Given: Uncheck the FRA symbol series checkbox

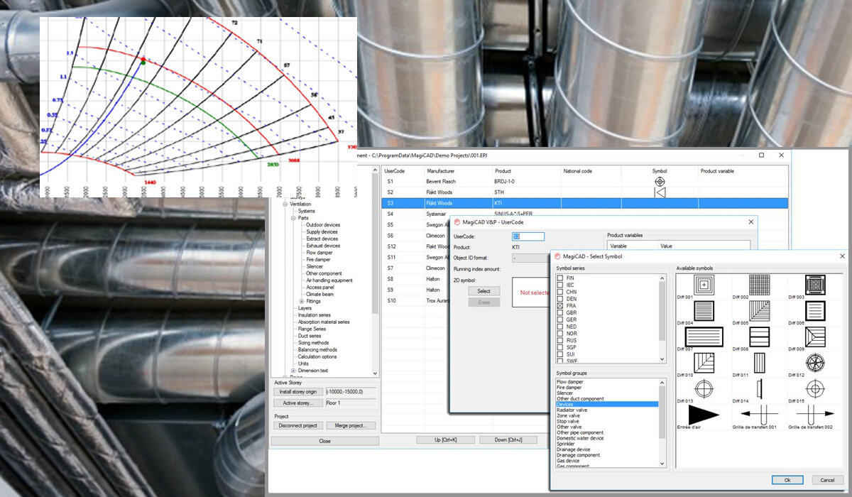Looking at the screenshot, I should click(x=560, y=305).
